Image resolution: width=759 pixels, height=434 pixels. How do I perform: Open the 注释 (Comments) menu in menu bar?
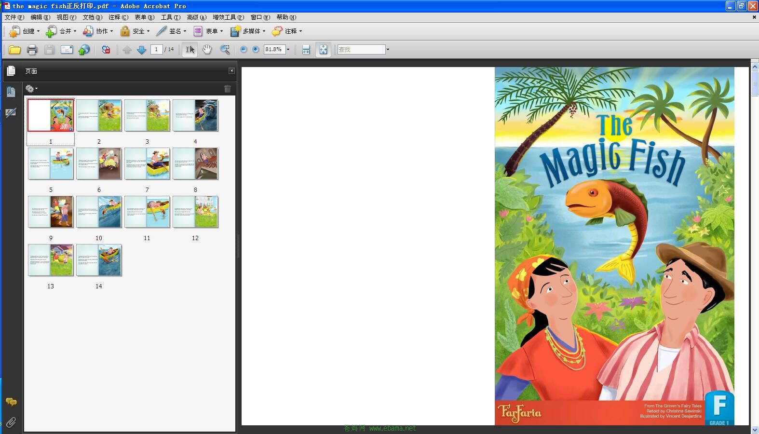point(119,17)
